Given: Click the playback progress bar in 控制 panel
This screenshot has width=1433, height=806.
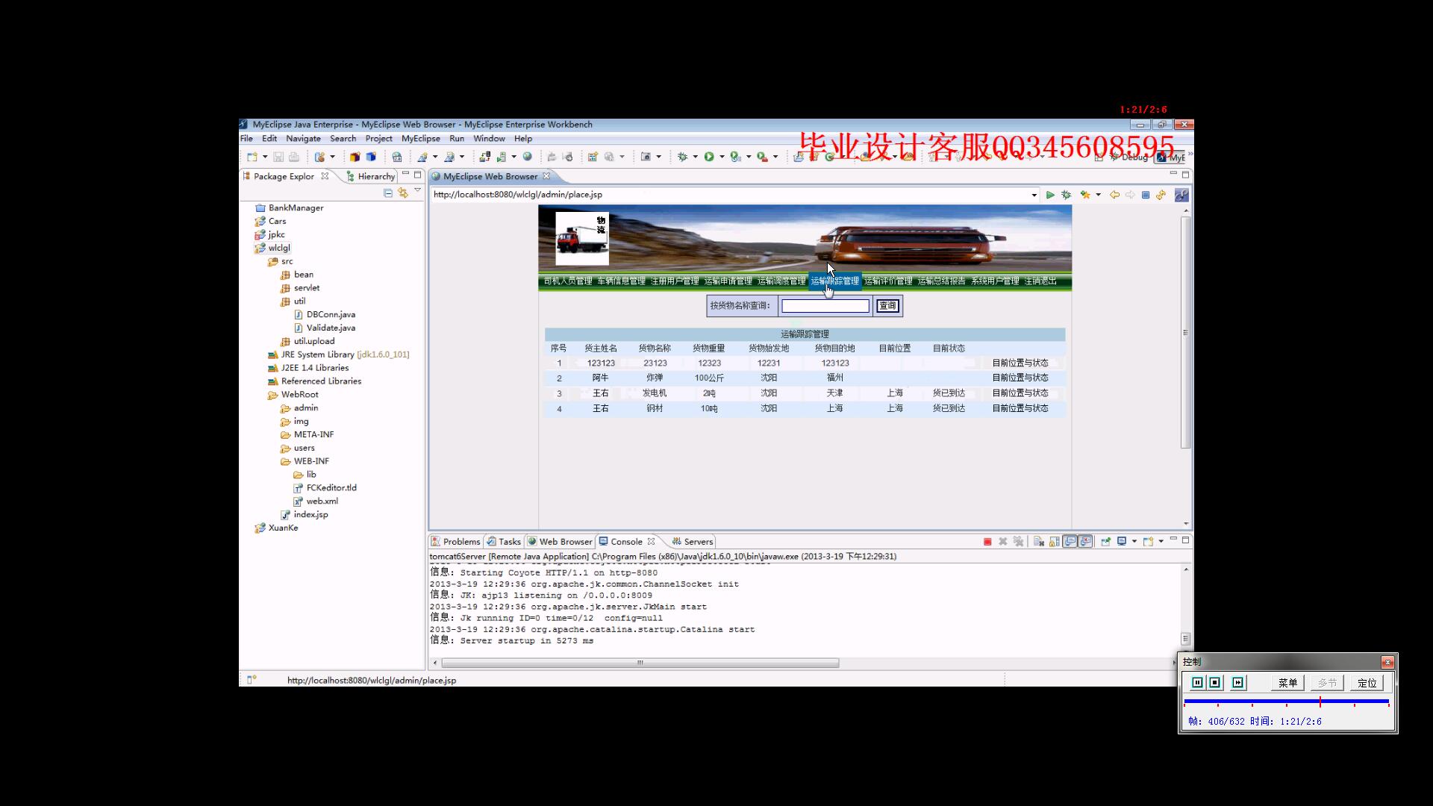Looking at the screenshot, I should click(1286, 702).
